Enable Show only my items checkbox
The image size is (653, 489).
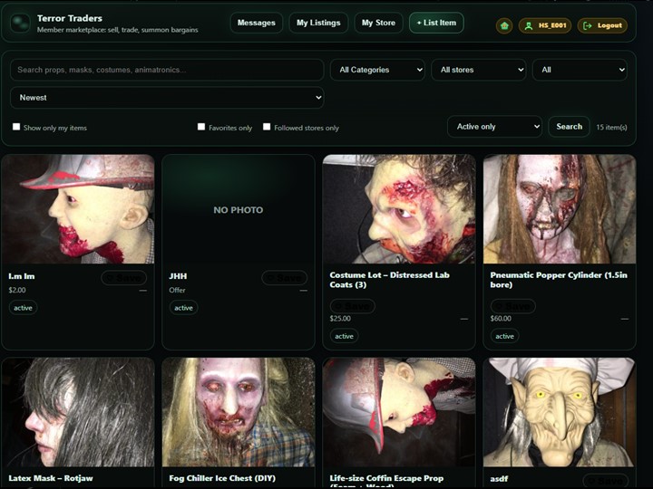coord(16,127)
